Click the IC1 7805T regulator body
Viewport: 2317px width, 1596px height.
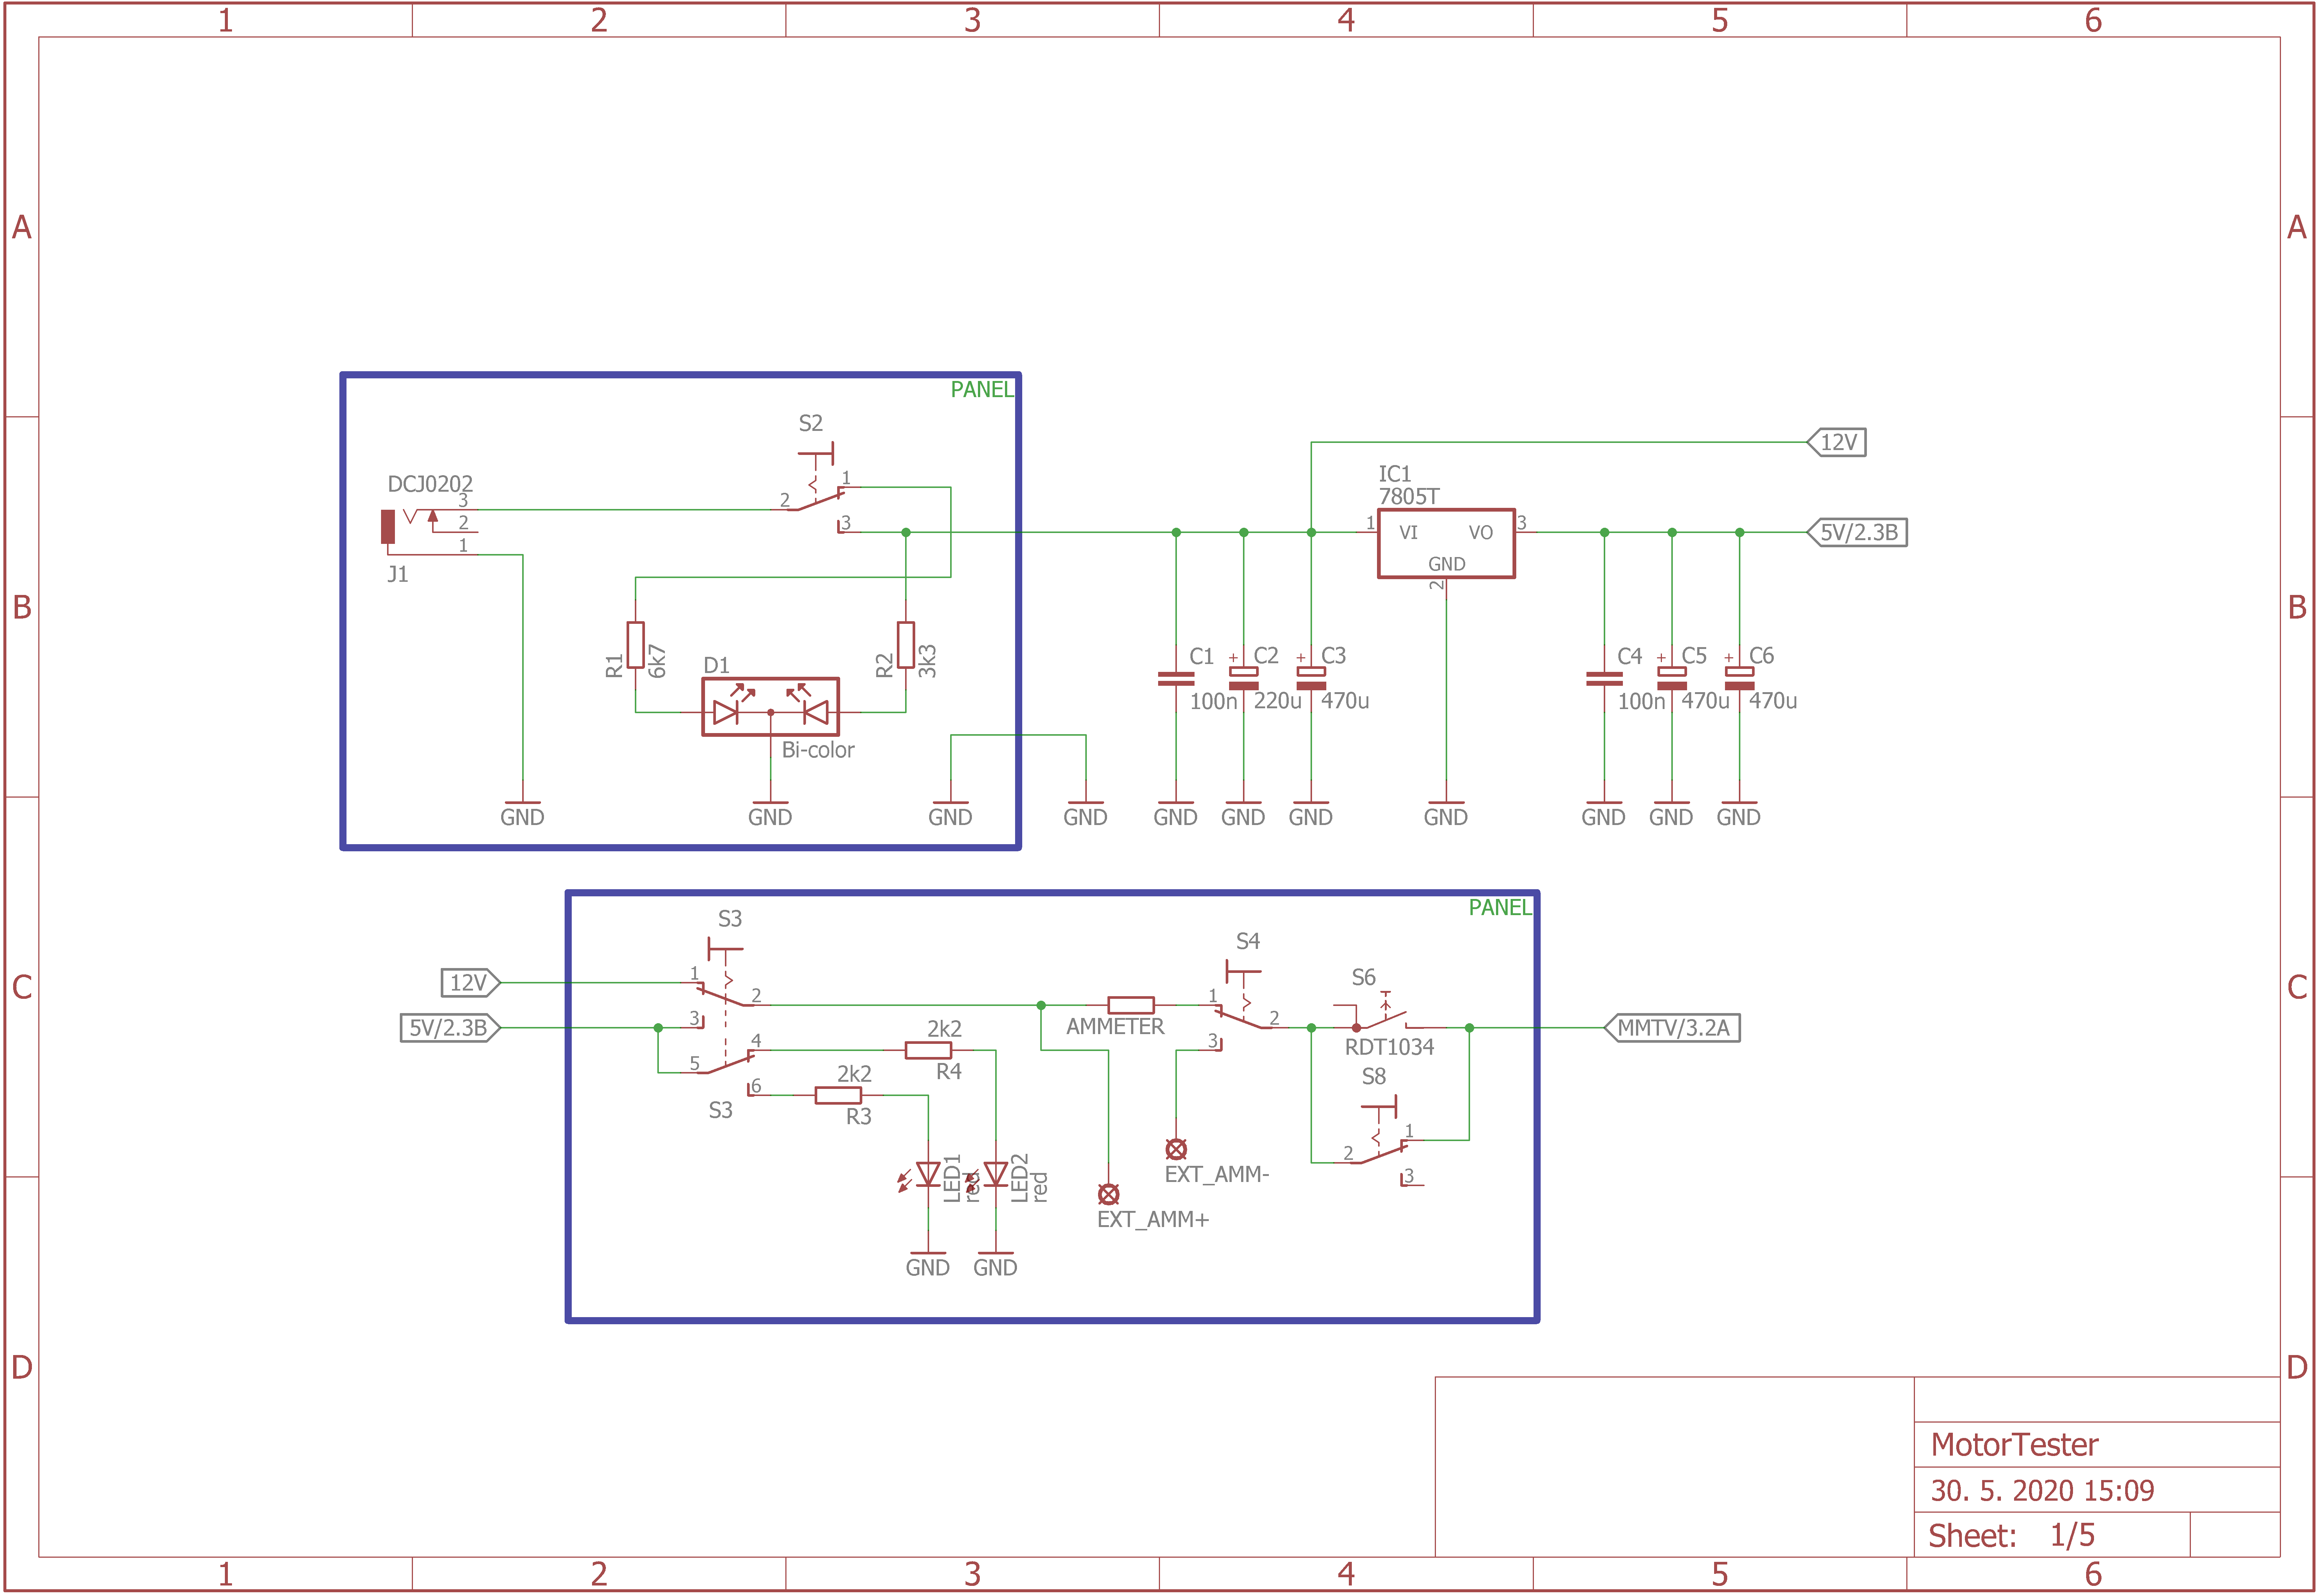tap(1446, 543)
